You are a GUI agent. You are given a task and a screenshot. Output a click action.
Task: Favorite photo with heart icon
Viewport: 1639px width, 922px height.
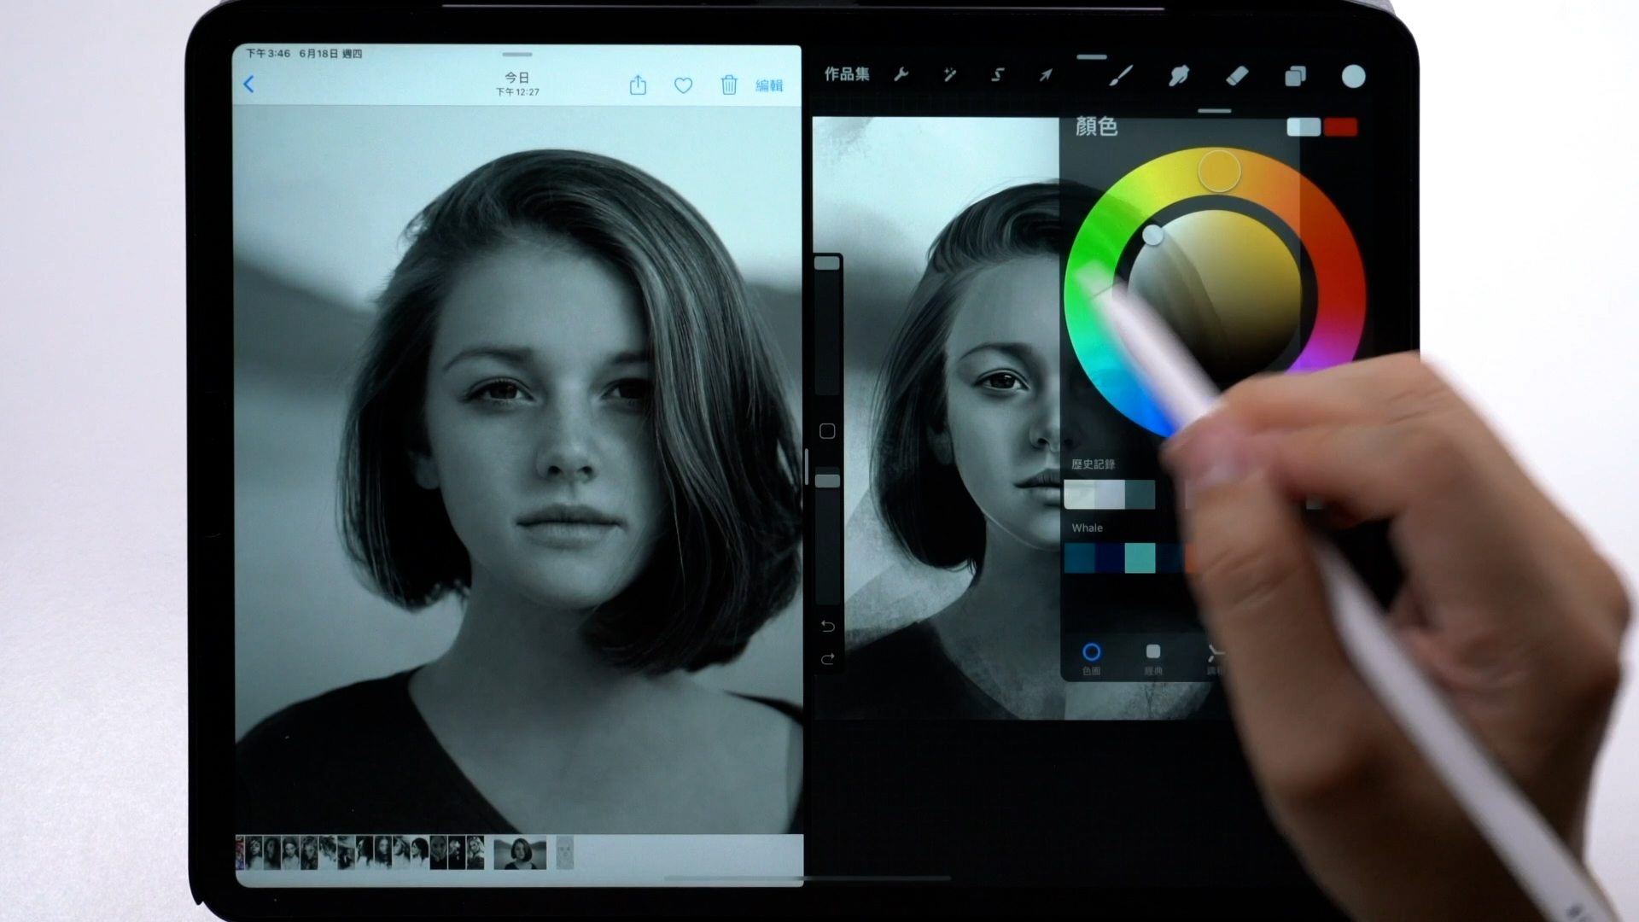pos(683,85)
